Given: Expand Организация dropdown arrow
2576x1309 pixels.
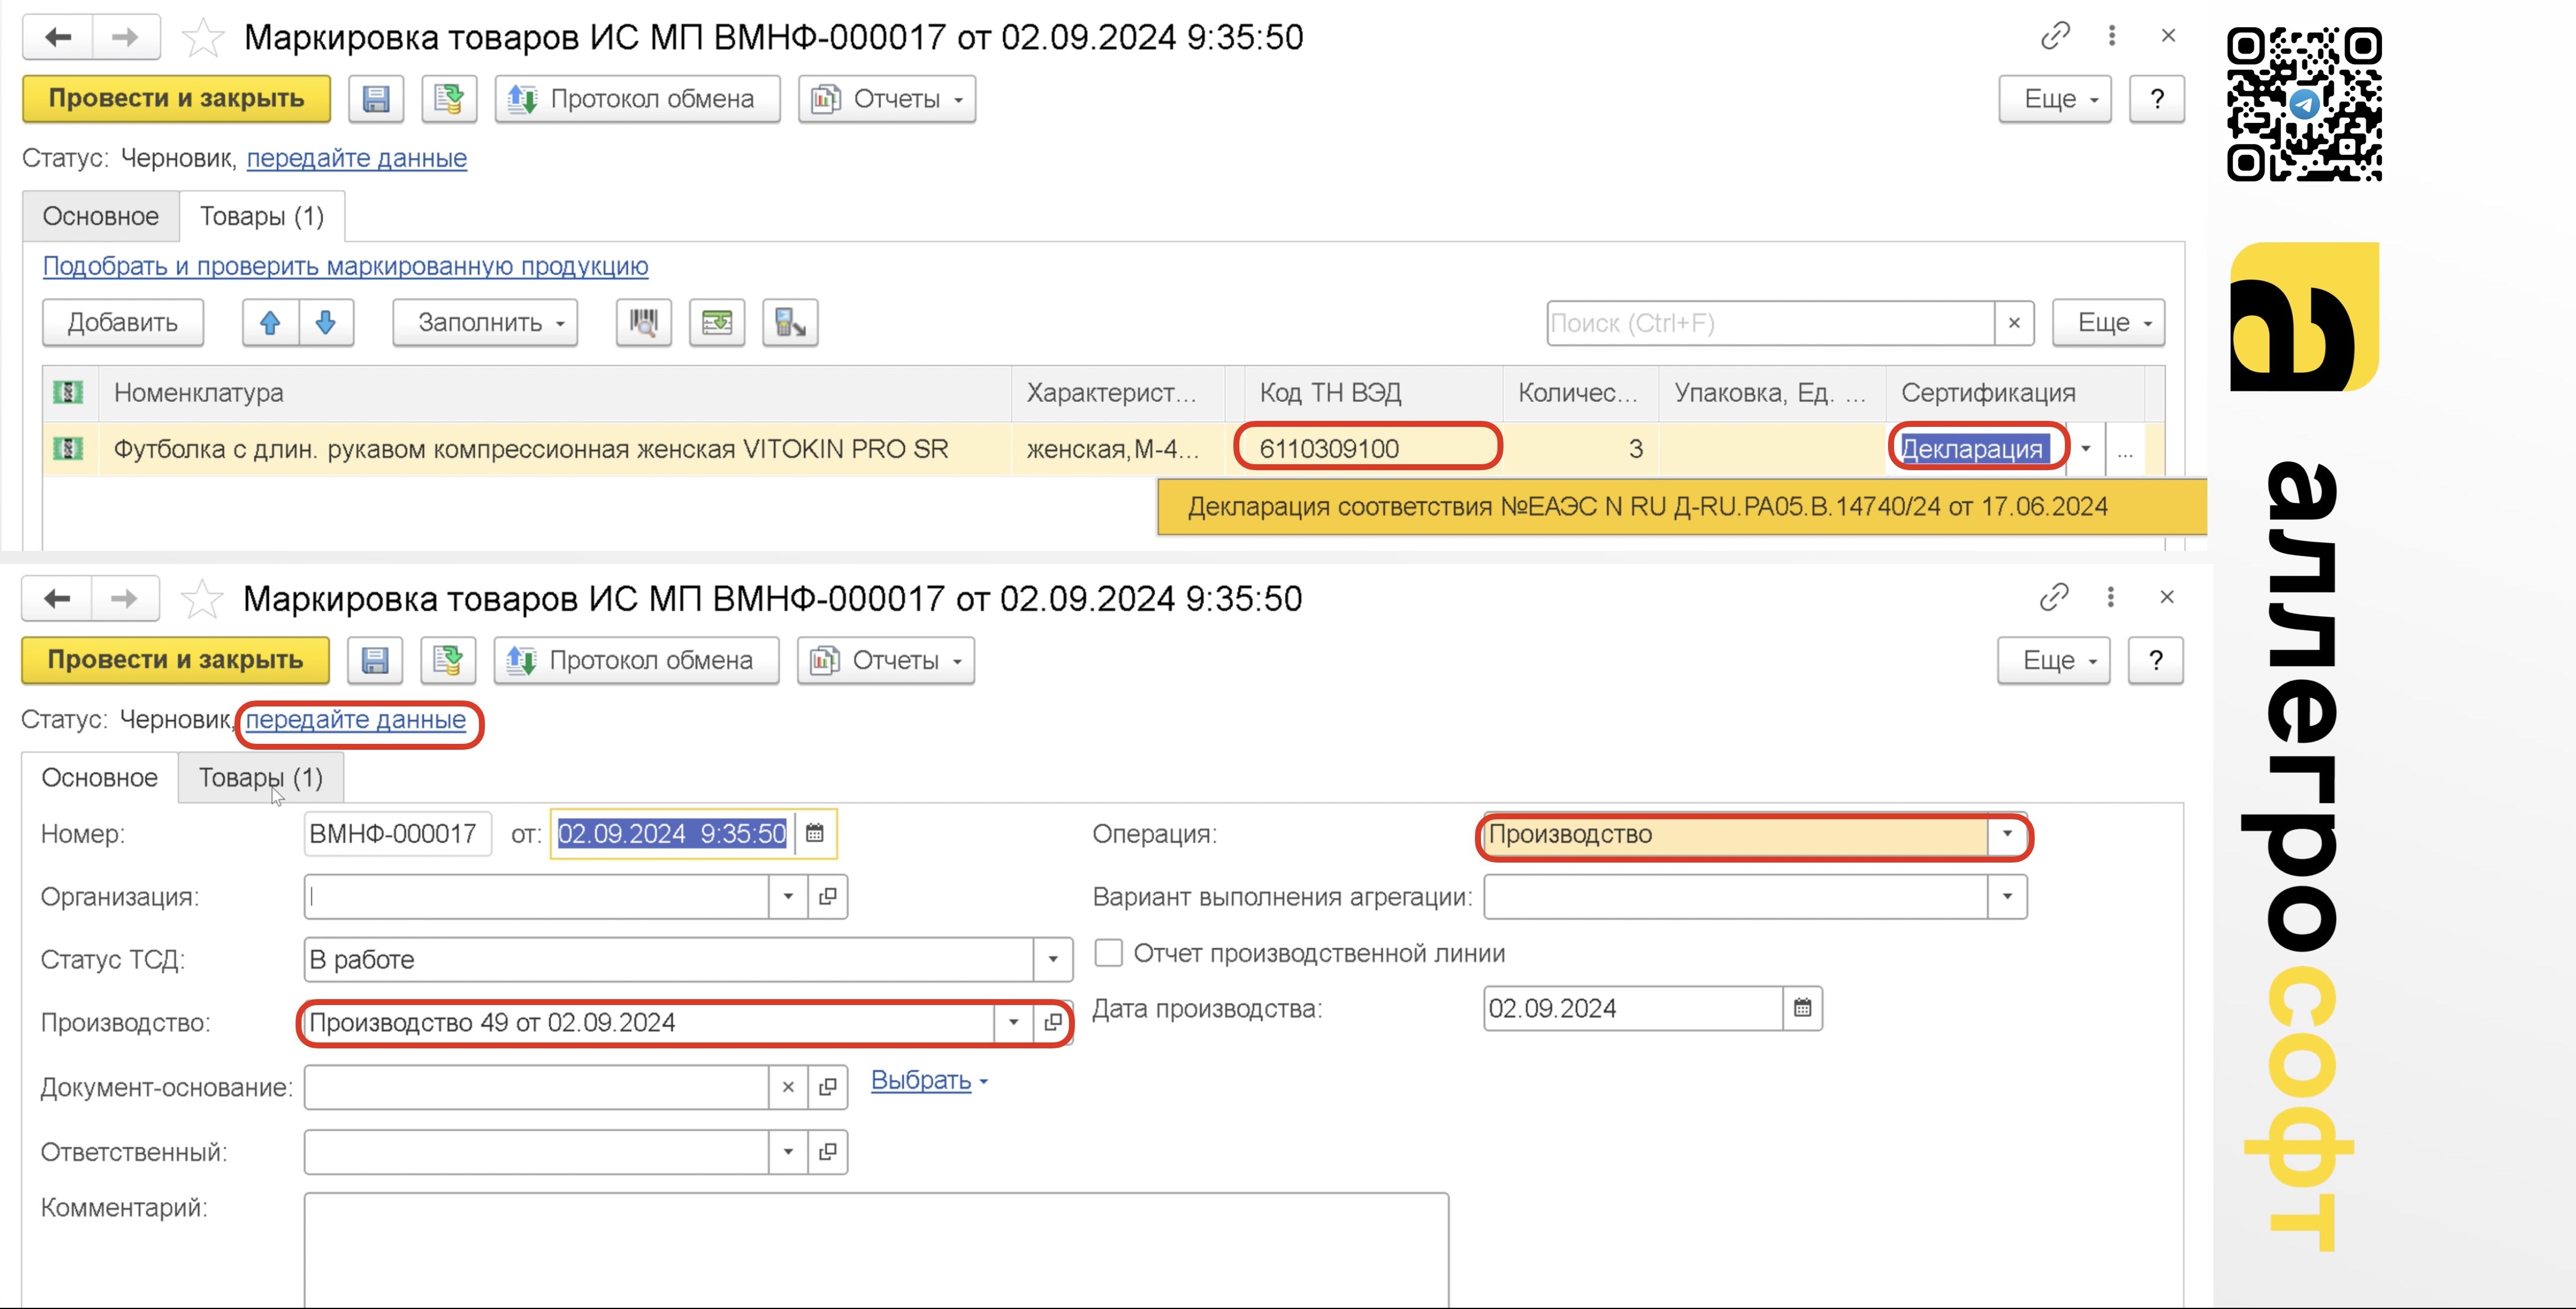Looking at the screenshot, I should point(788,897).
